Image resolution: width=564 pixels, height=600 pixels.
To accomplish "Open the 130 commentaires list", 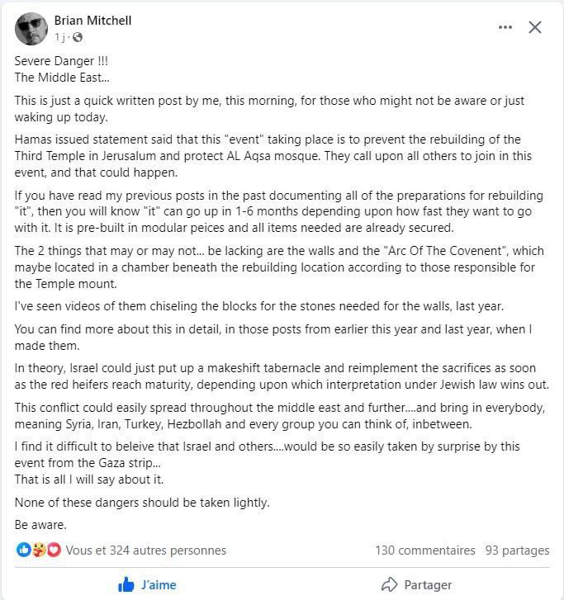I will [x=425, y=550].
